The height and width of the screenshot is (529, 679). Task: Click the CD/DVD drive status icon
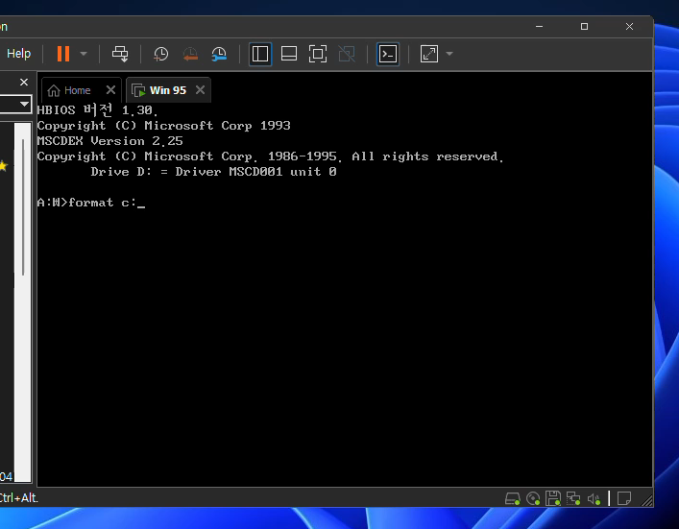tap(533, 498)
